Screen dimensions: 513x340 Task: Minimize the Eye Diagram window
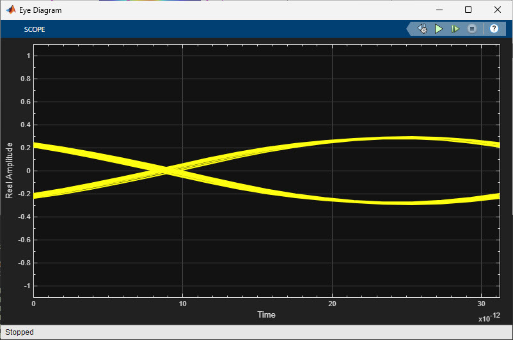[x=438, y=10]
